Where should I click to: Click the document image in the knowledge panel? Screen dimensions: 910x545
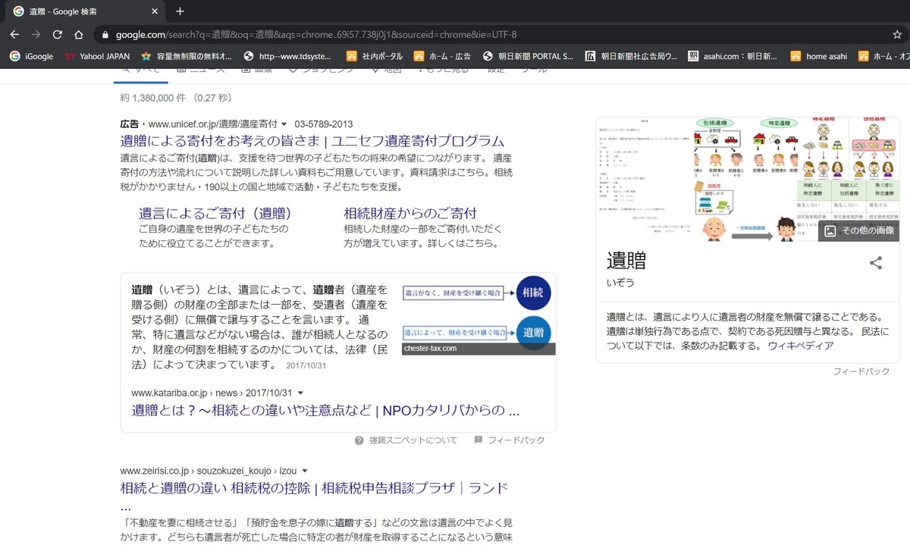[645, 180]
